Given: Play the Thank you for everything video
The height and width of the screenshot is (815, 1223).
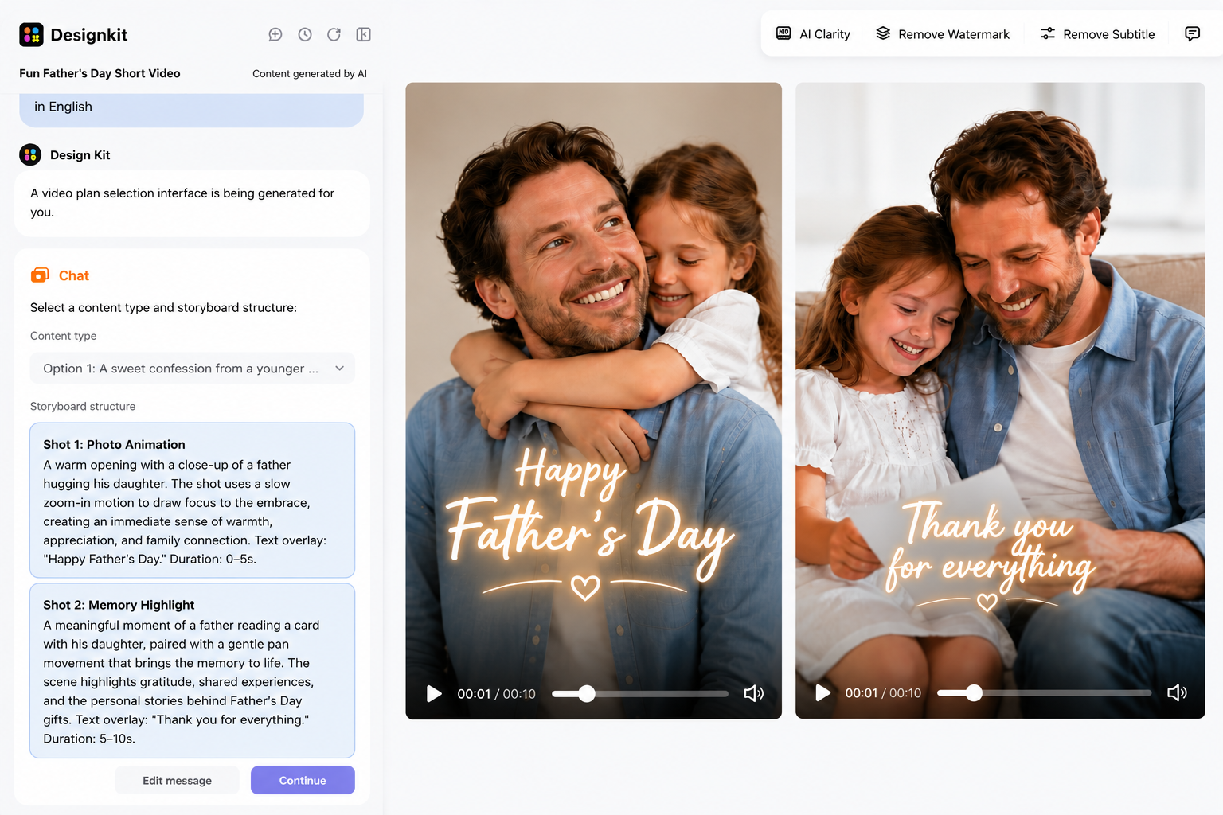Looking at the screenshot, I should click(823, 692).
